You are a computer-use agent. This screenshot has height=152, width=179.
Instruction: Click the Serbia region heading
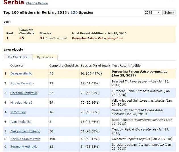[x=14, y=2]
